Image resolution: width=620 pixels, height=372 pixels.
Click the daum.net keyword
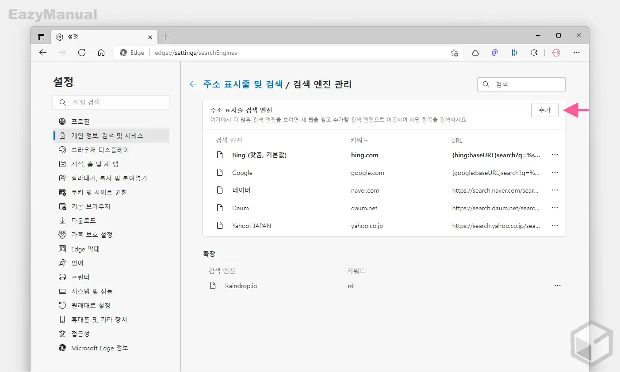(364, 208)
